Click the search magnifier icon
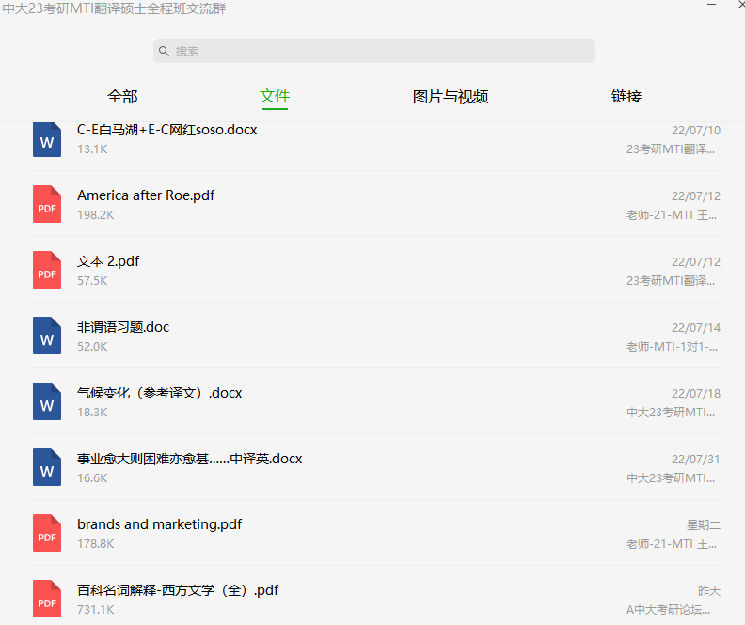 tap(164, 51)
